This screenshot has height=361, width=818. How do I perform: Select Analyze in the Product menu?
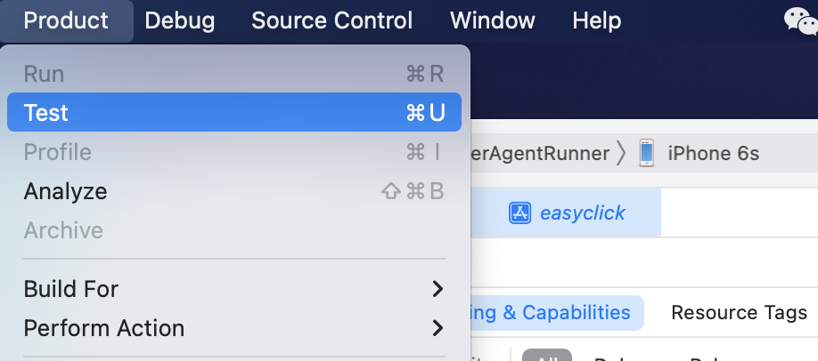click(234, 191)
